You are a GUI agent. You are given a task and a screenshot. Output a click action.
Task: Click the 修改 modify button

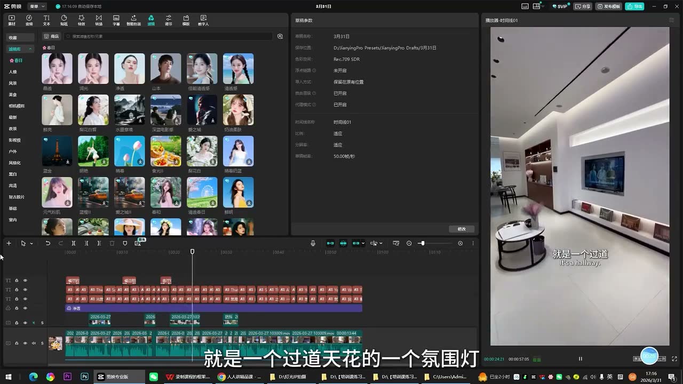[x=462, y=229]
